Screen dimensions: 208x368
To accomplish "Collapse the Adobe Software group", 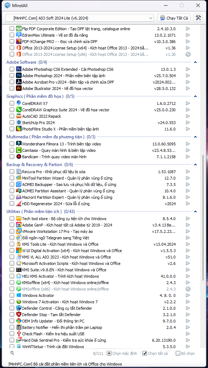I will [x=195, y=63].
